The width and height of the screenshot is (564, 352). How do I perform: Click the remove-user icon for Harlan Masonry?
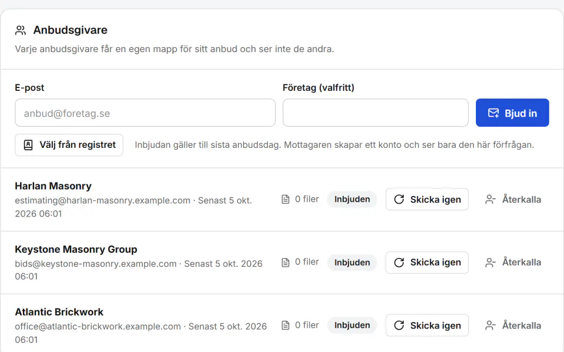tap(490, 199)
